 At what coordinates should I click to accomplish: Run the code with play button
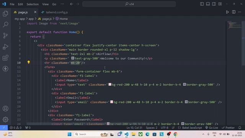227,12
